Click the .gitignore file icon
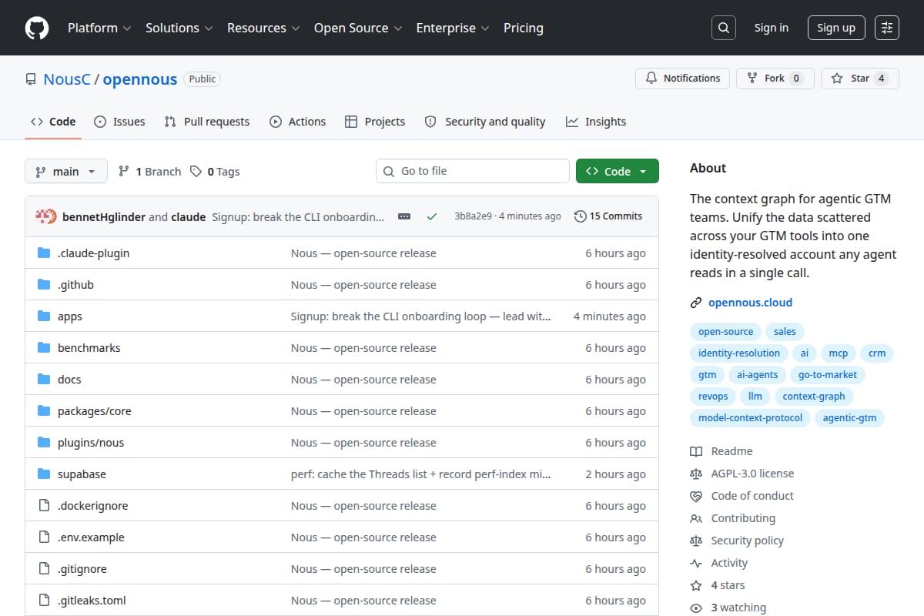The height and width of the screenshot is (616, 924). tap(44, 569)
